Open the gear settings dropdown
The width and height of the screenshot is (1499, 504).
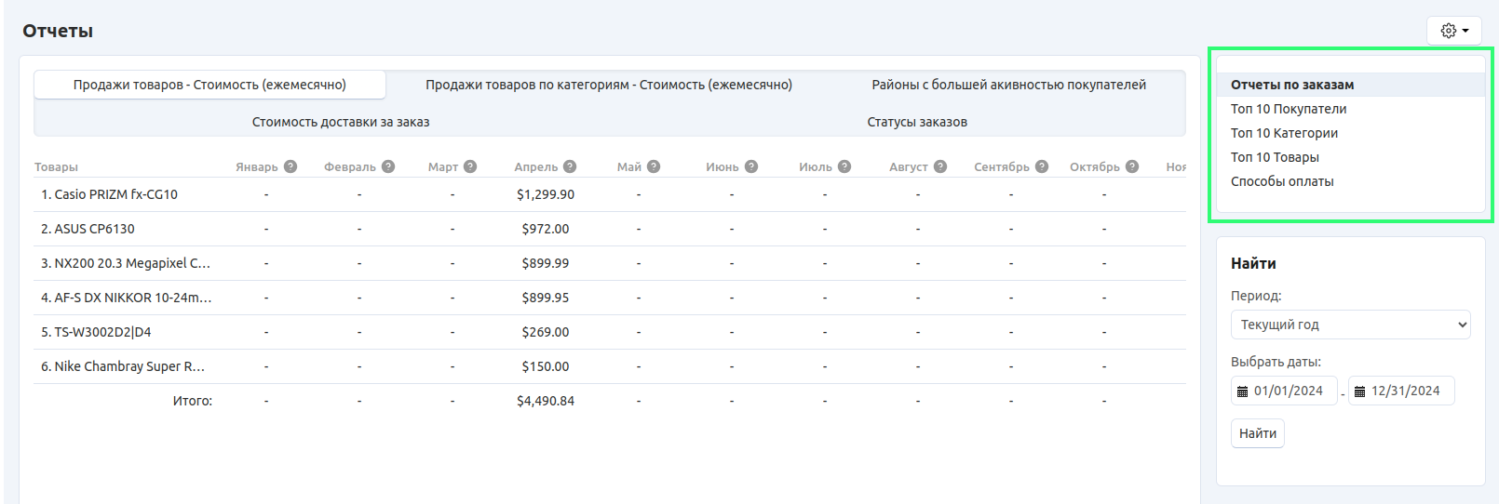(x=1453, y=31)
